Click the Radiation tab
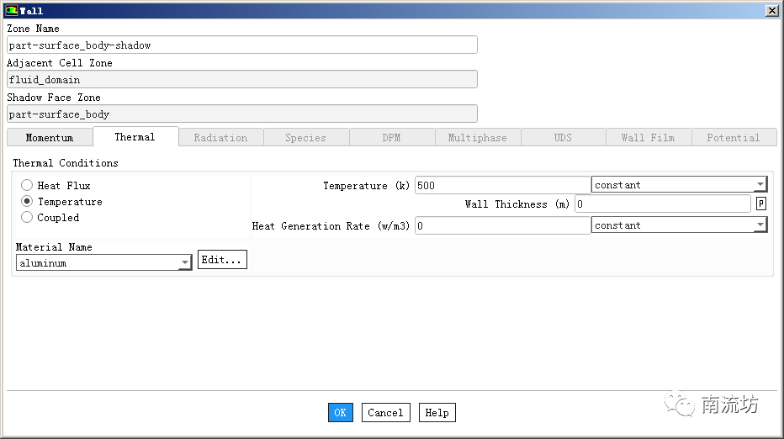Viewport: 784px width, 439px height. point(220,137)
